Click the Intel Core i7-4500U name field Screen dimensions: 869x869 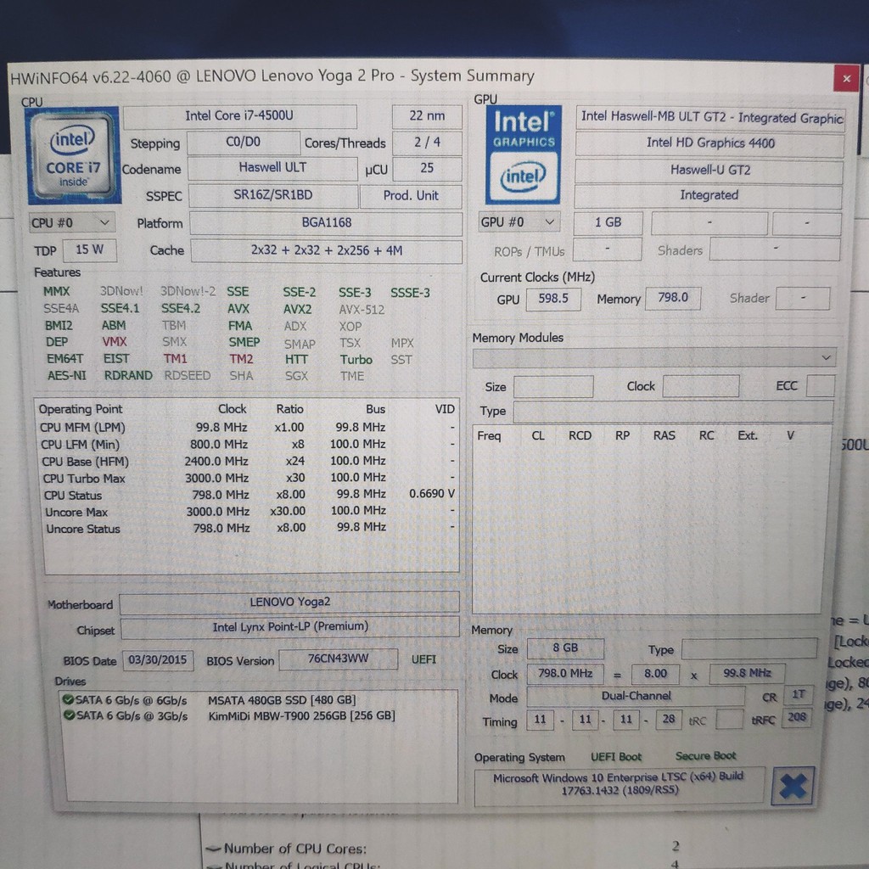[x=239, y=116]
